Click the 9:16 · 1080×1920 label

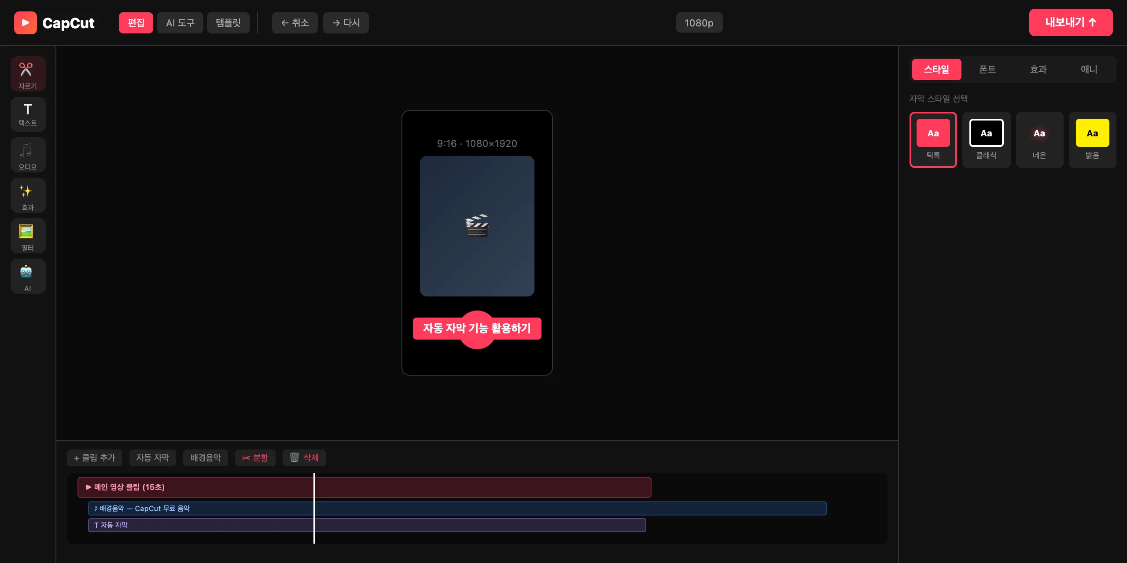[x=477, y=143]
